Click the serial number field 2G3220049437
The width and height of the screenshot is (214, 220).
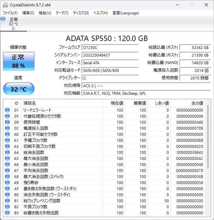click(110, 55)
